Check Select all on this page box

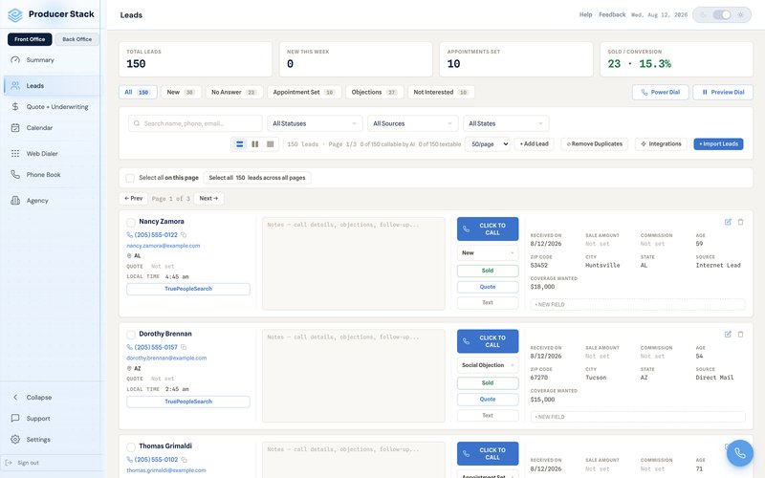pos(130,178)
